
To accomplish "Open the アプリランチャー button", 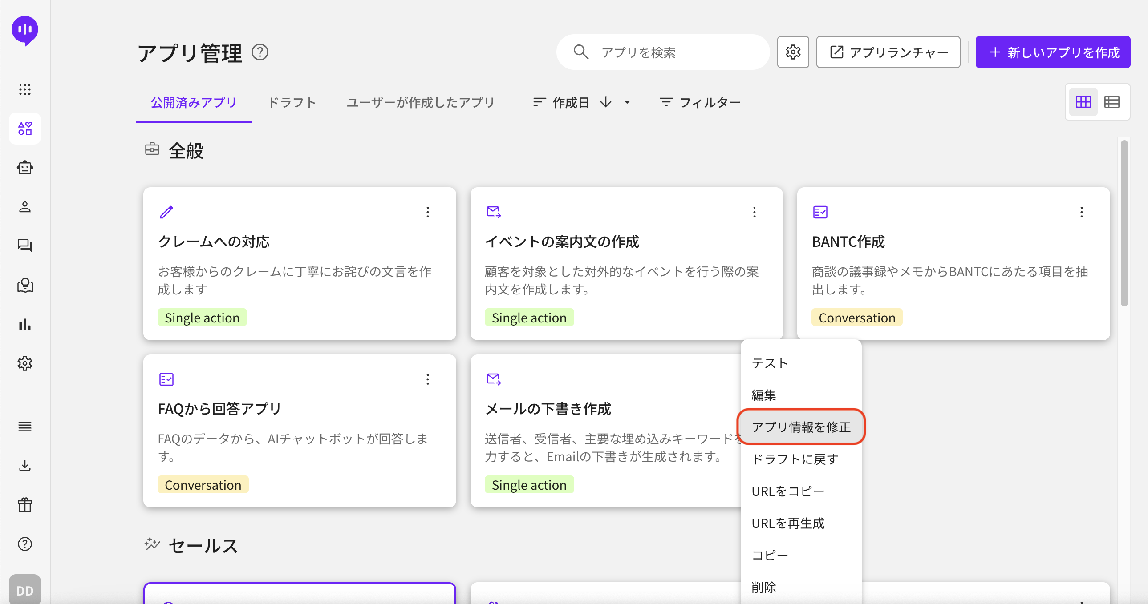I will click(888, 52).
